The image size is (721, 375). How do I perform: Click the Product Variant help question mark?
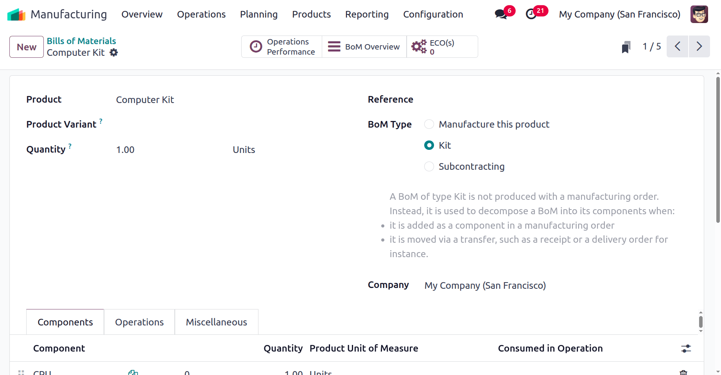(x=101, y=121)
